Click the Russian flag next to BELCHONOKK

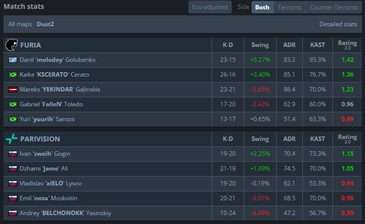coord(13,213)
